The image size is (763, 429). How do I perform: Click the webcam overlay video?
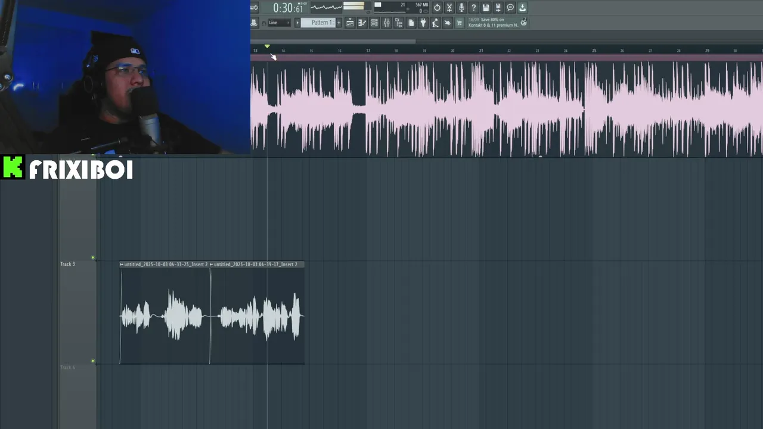pyautogui.click(x=125, y=77)
